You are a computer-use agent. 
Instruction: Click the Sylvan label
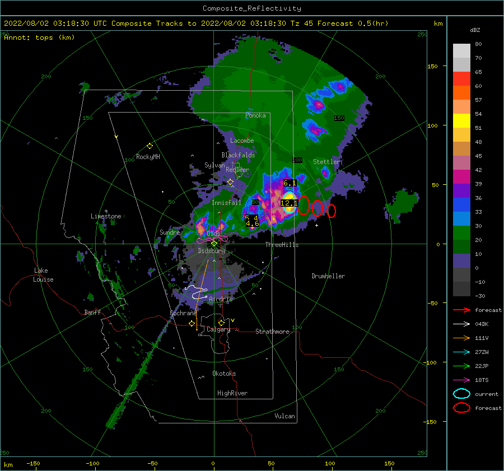(214, 165)
